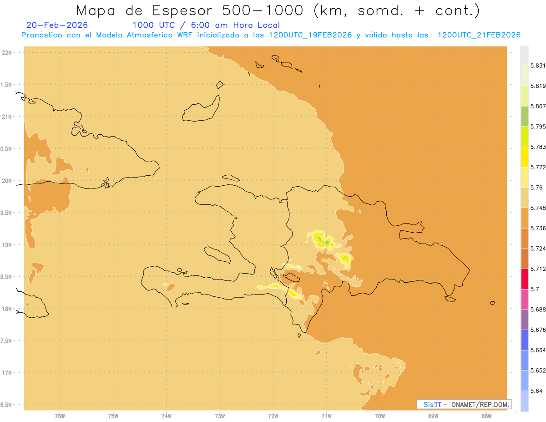The image size is (546, 422).
Task: Click the legend value '5.652'
Action: pyautogui.click(x=538, y=371)
